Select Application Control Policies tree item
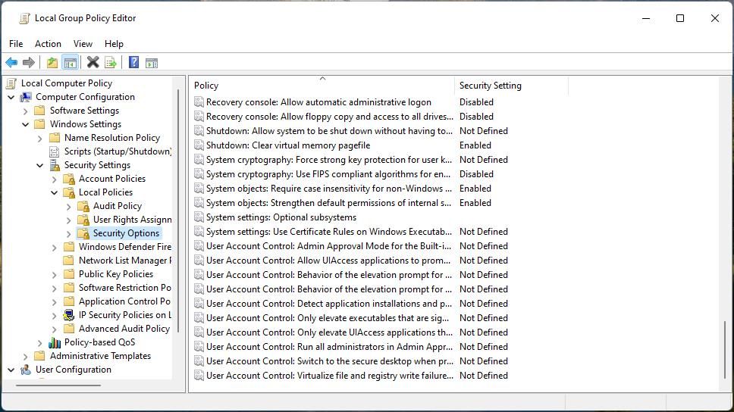Image resolution: width=734 pixels, height=412 pixels. tap(124, 301)
